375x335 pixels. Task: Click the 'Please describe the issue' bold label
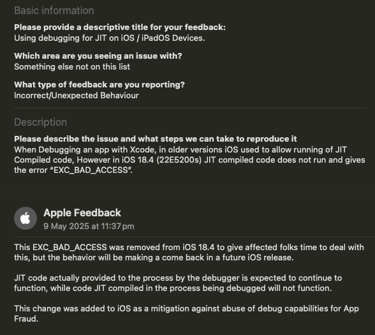(x=156, y=139)
